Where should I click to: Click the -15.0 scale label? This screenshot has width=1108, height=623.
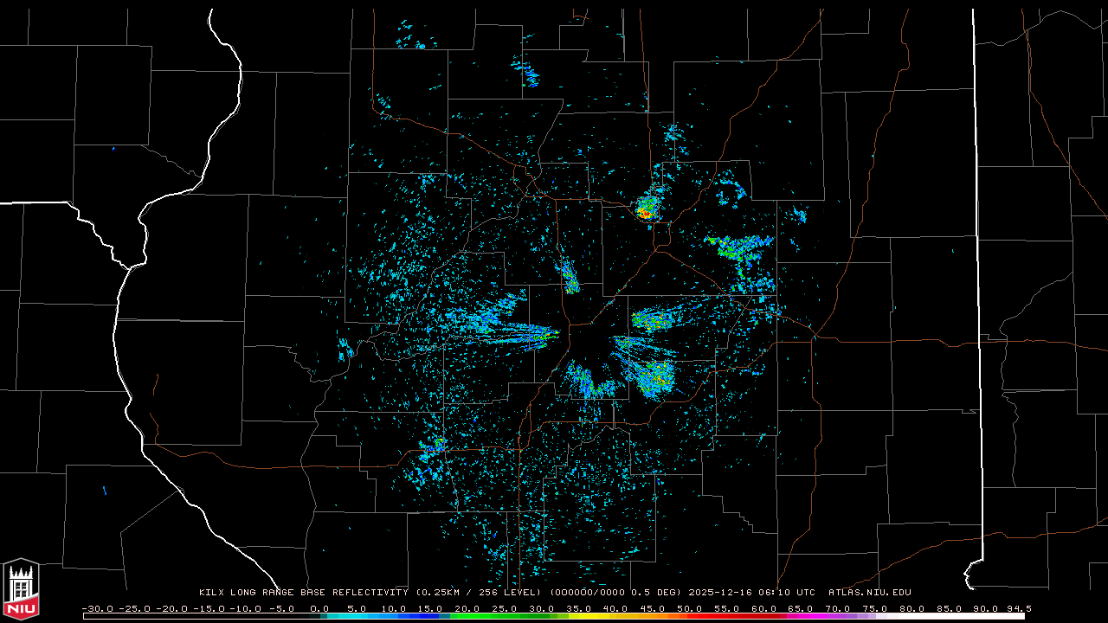(x=209, y=608)
